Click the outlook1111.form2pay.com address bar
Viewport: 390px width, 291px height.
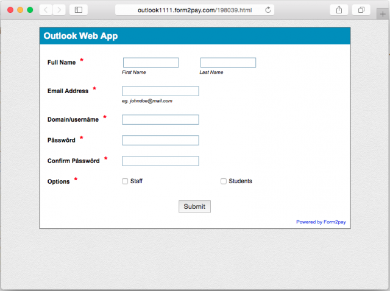(x=195, y=10)
